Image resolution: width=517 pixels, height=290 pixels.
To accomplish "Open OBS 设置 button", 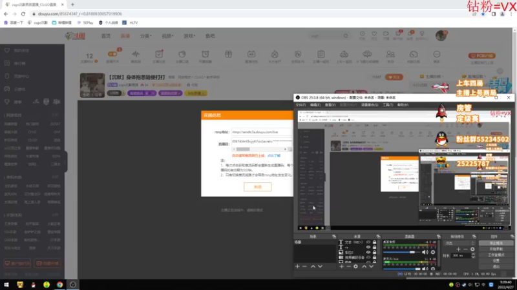I will click(x=496, y=261).
